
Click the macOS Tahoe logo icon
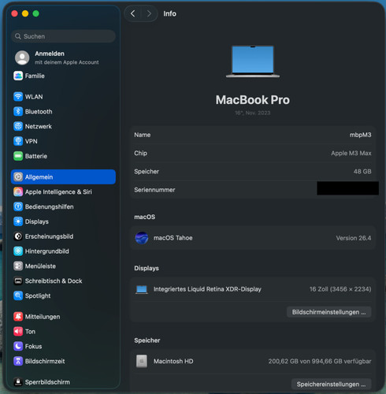tap(142, 238)
